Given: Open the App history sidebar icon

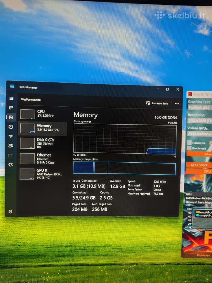Looking at the screenshot, I should point(11,127).
